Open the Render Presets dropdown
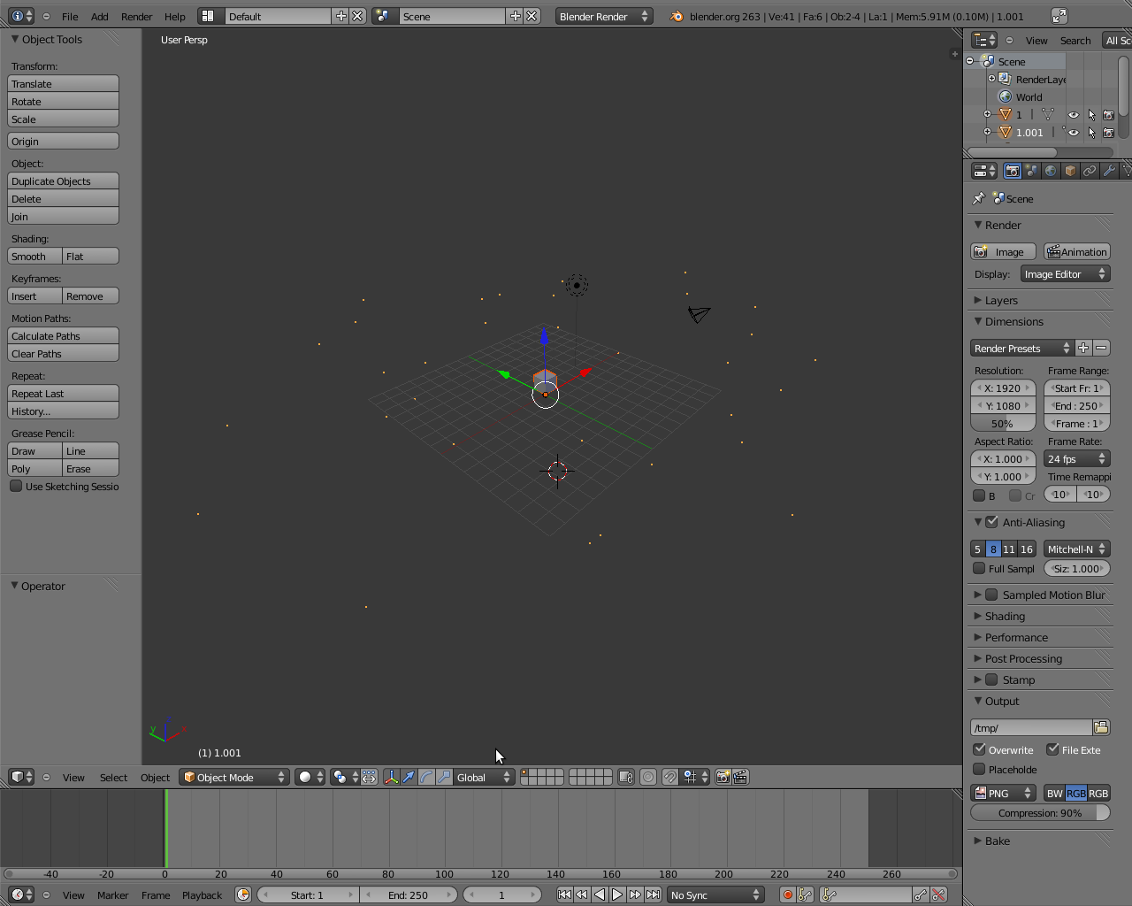 [1022, 348]
